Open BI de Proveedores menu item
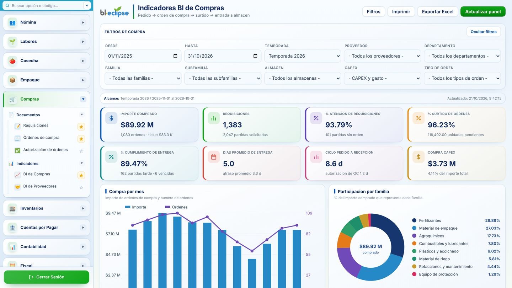 click(x=40, y=186)
